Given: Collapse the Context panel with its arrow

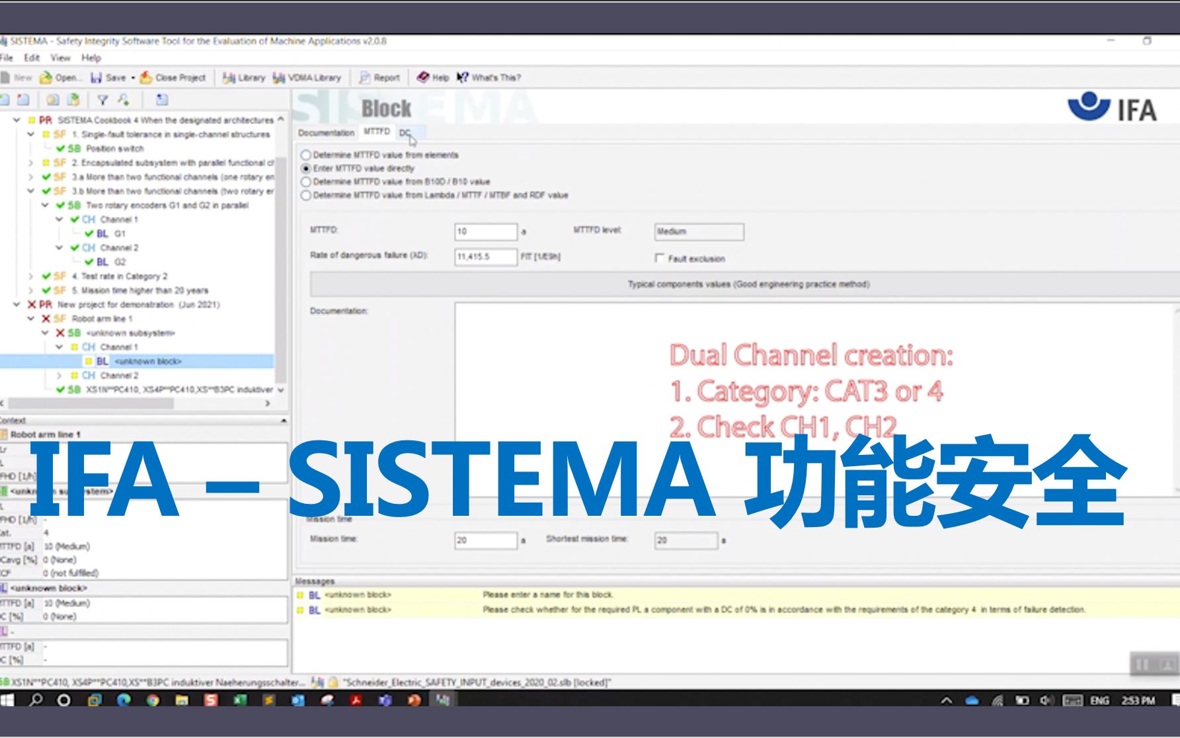Looking at the screenshot, I should (x=284, y=421).
